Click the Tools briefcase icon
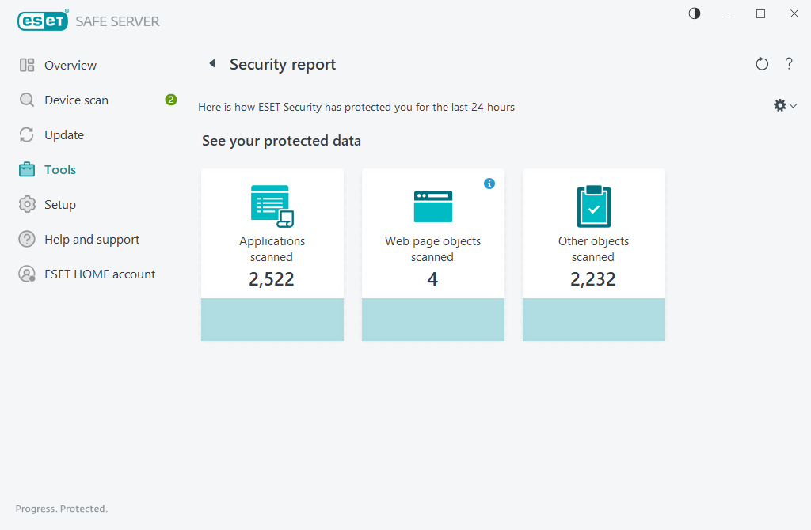This screenshot has width=811, height=530. click(x=27, y=169)
